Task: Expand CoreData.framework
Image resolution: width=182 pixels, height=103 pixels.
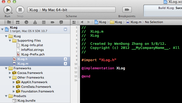Action: pos(14,87)
